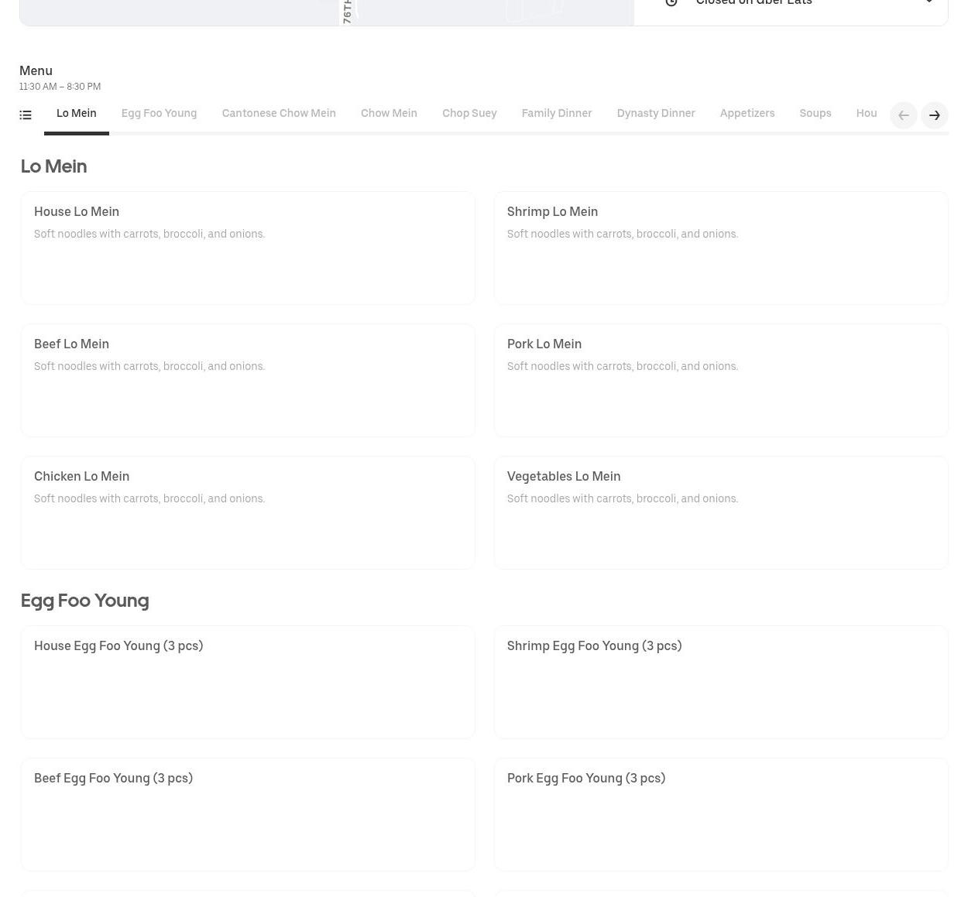Switch to the Soups tab
Screen dimensions: 968x897
coord(815,114)
